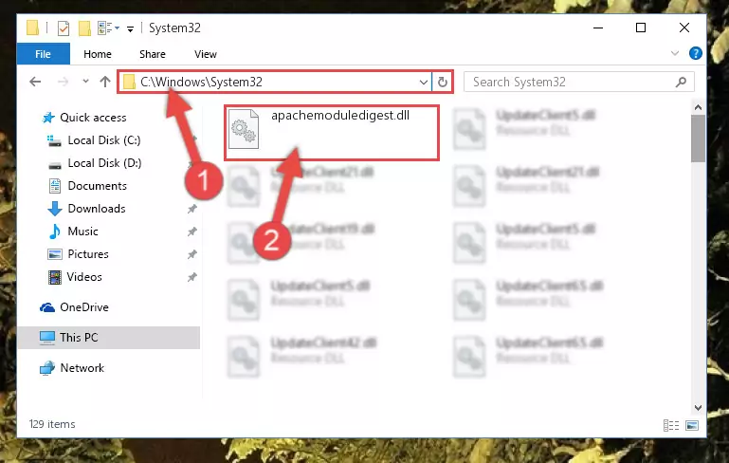The height and width of the screenshot is (463, 729).
Task: Click the vertical scrollbar down arrow
Action: pos(698,408)
